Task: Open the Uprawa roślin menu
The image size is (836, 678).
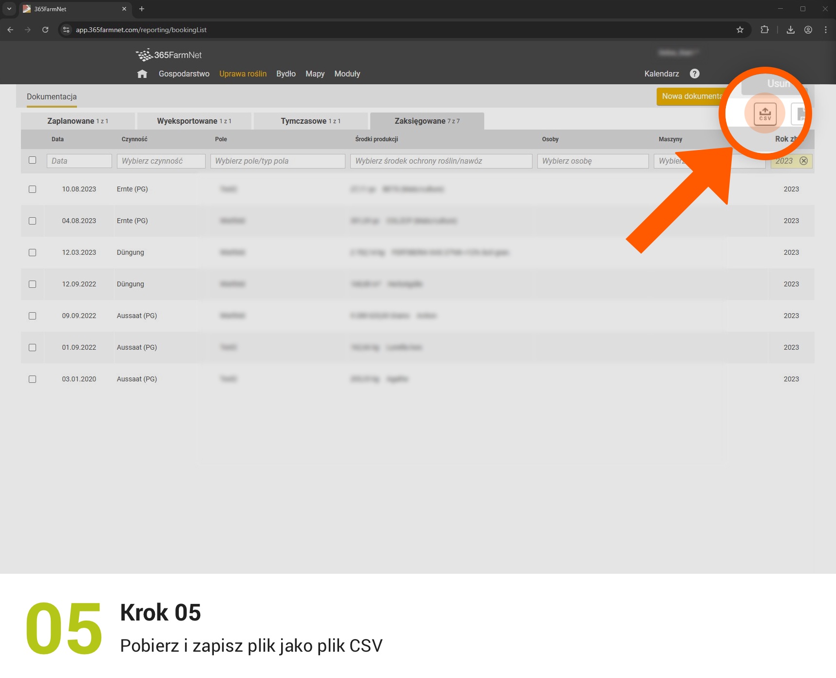Action: point(243,74)
